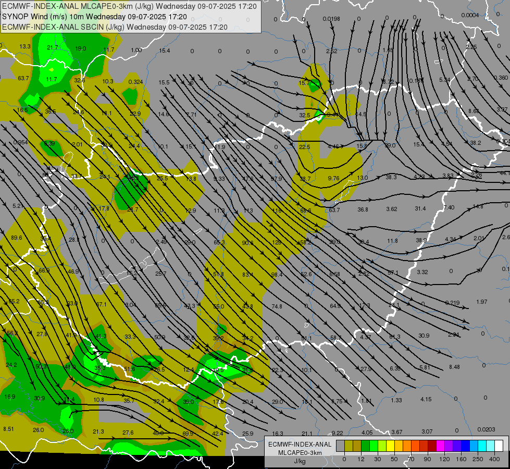Click the legend tick label '400'

(494, 459)
